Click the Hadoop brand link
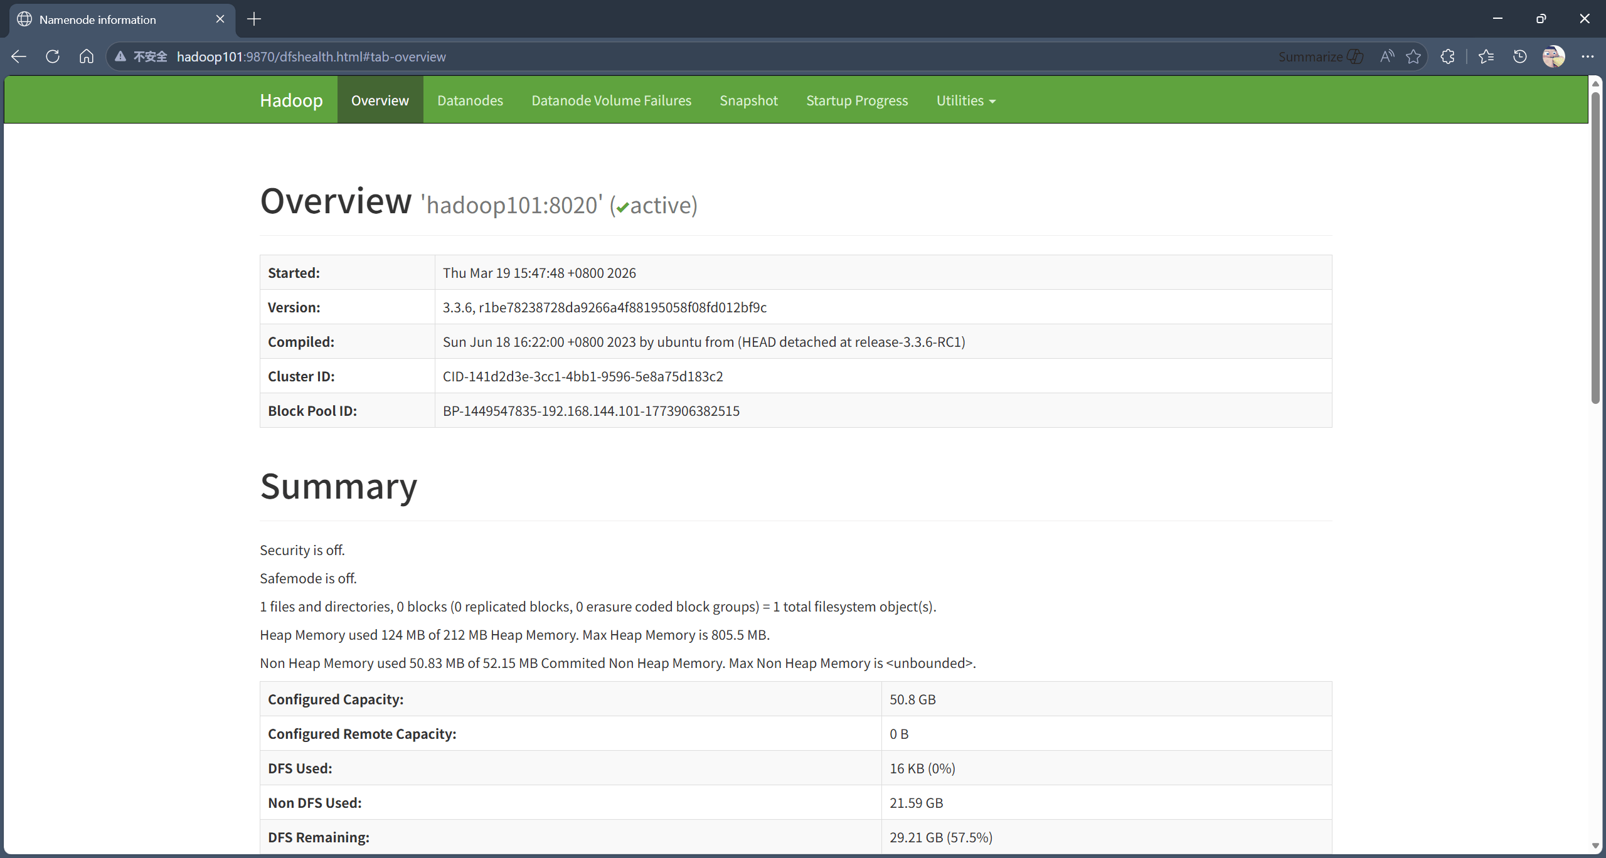Viewport: 1606px width, 858px height. (292, 100)
